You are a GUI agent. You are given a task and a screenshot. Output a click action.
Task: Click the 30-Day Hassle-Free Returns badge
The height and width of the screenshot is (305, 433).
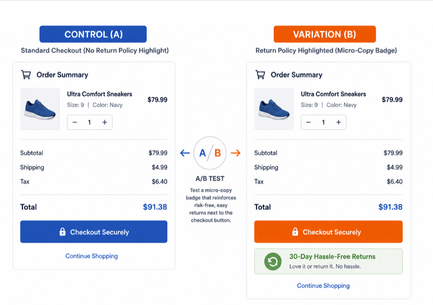[x=328, y=261]
